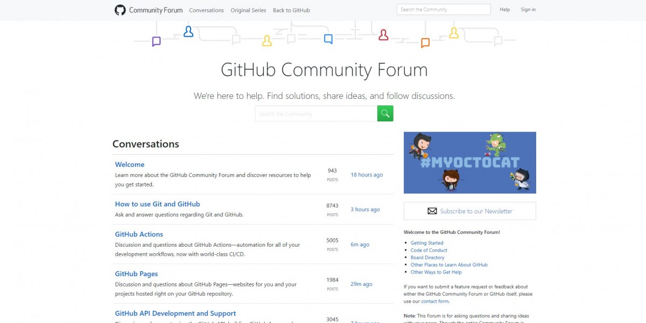The width and height of the screenshot is (646, 323).
Task: Click the GitHub Octocat logo
Action: pos(120,10)
